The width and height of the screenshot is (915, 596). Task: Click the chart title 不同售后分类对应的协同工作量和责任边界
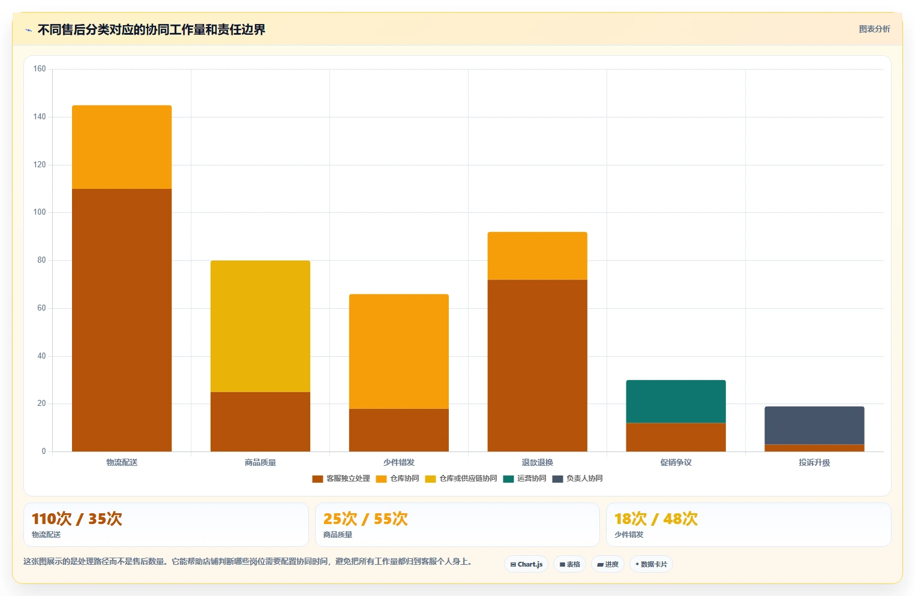[151, 29]
